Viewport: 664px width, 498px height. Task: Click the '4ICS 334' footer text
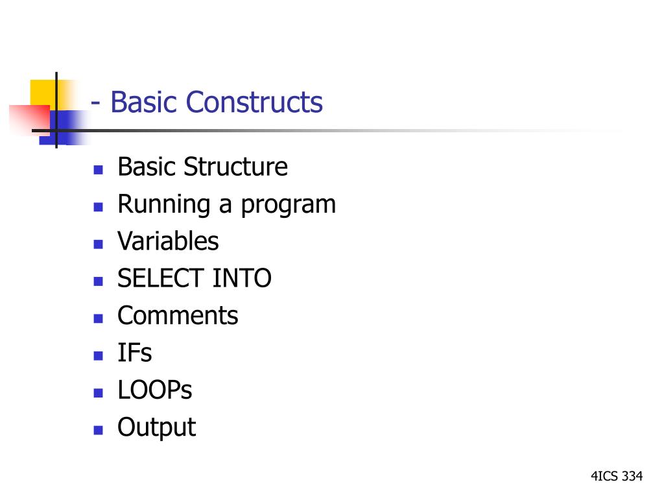click(617, 476)
